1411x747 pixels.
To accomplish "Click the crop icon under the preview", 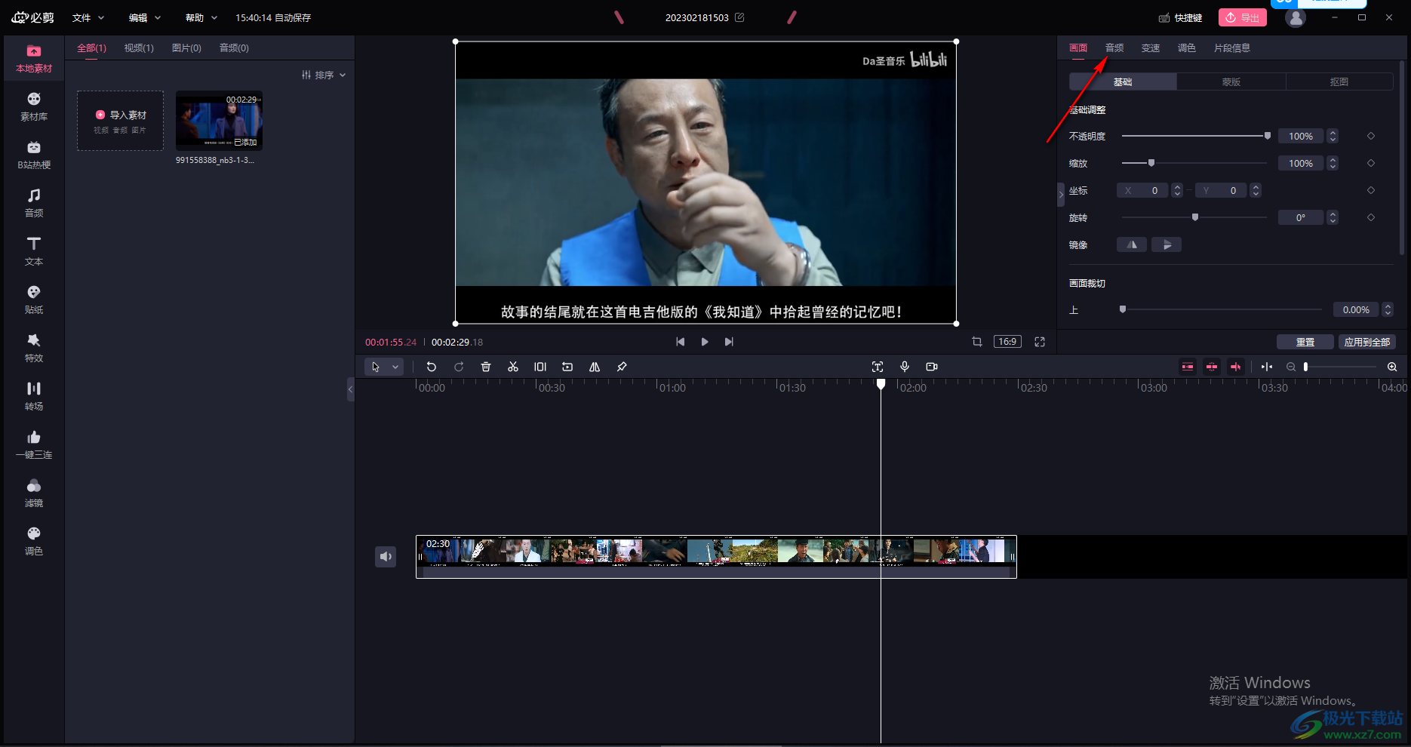I will [977, 342].
